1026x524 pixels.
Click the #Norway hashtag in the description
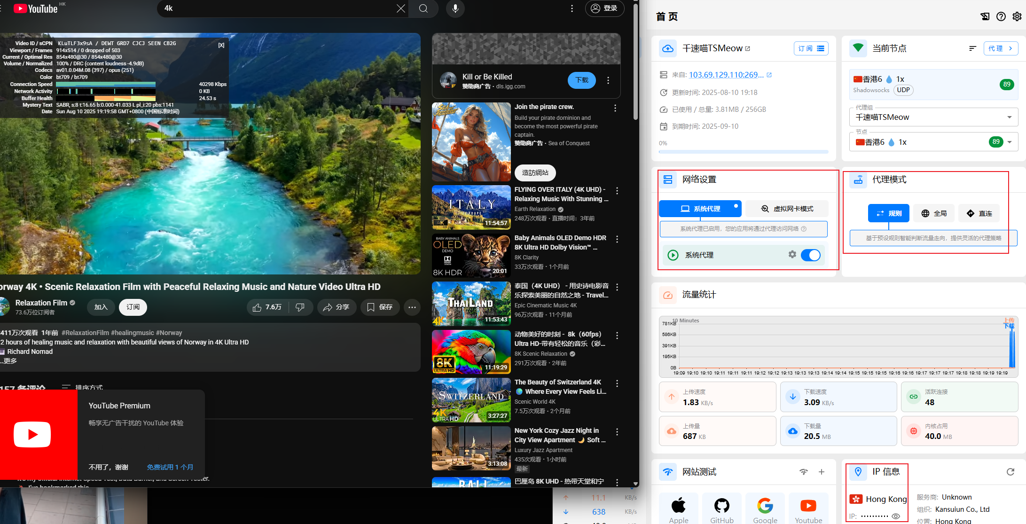coord(170,333)
